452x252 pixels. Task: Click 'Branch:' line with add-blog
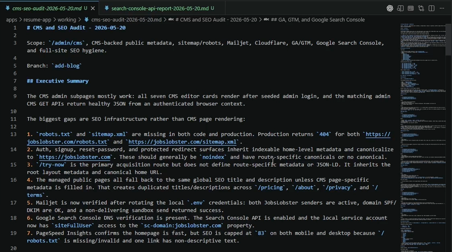pyautogui.click(x=54, y=66)
